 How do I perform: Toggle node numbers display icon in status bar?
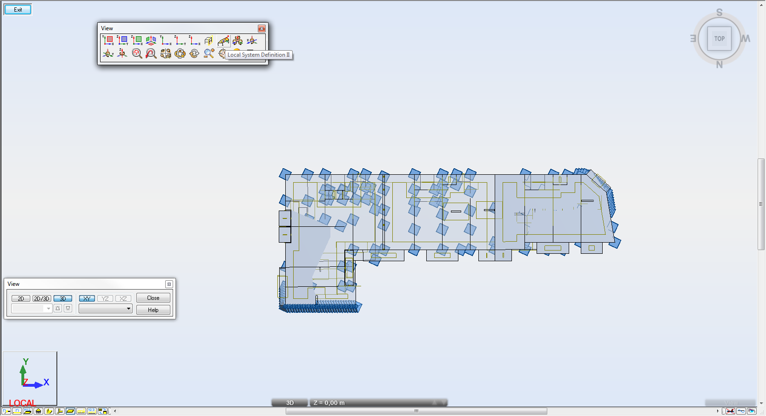tap(7, 411)
